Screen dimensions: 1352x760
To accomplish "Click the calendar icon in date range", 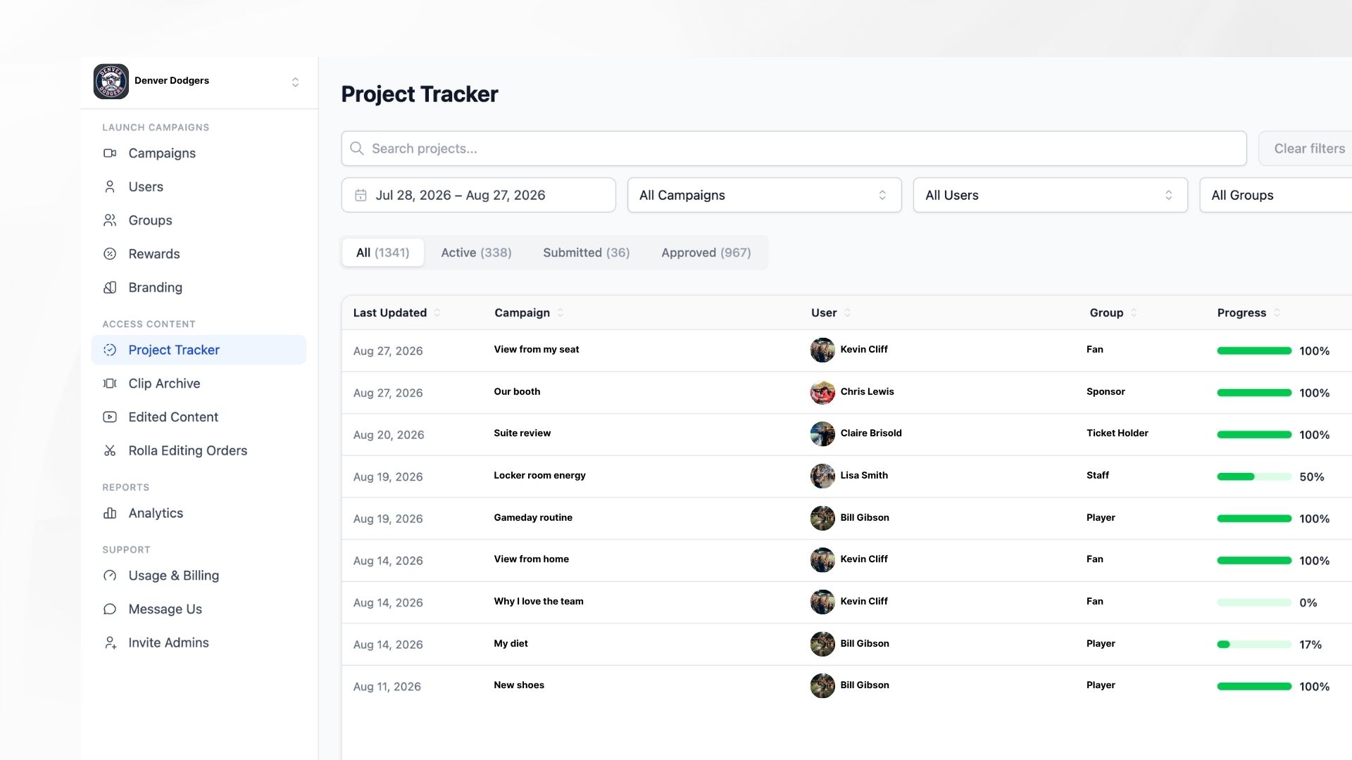I will pos(361,196).
